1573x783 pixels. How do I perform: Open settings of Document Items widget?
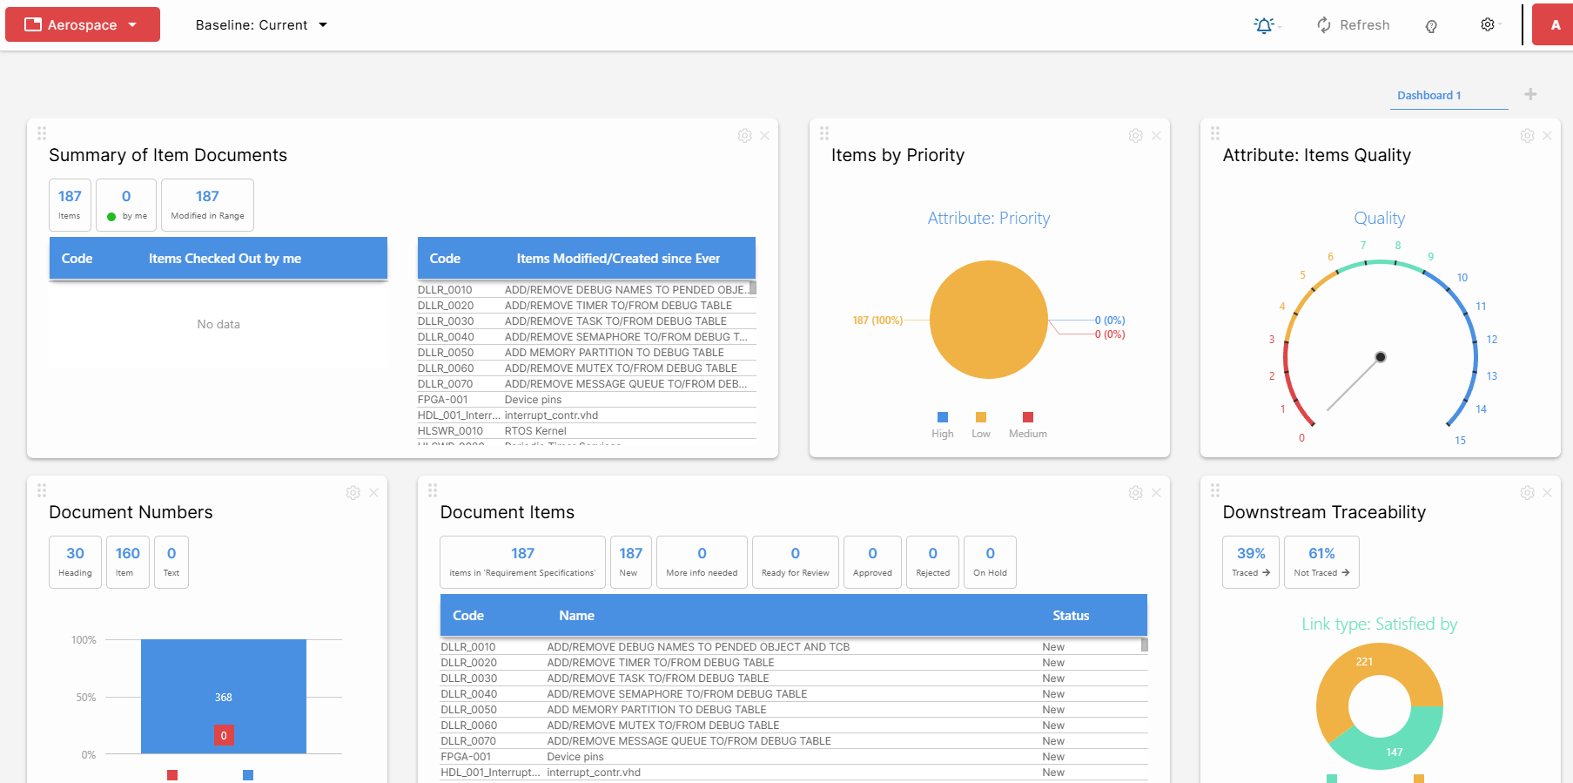pyautogui.click(x=1135, y=493)
